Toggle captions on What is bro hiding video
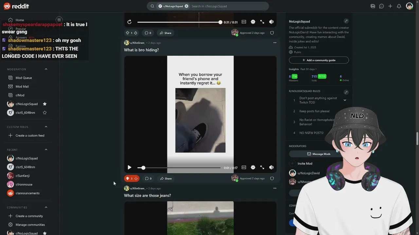419x235 pixels. 244,167
